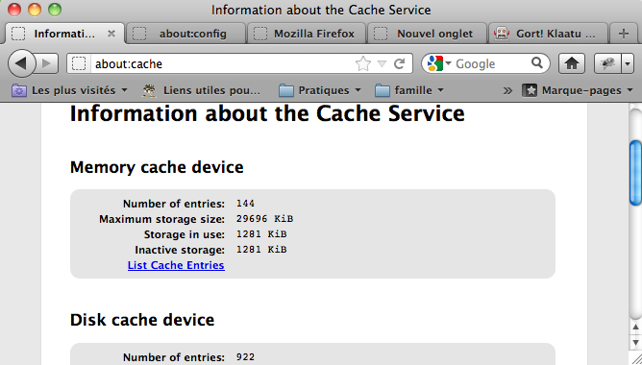The image size is (642, 365).
Task: Click the Inactive storage label
Action: click(x=180, y=250)
